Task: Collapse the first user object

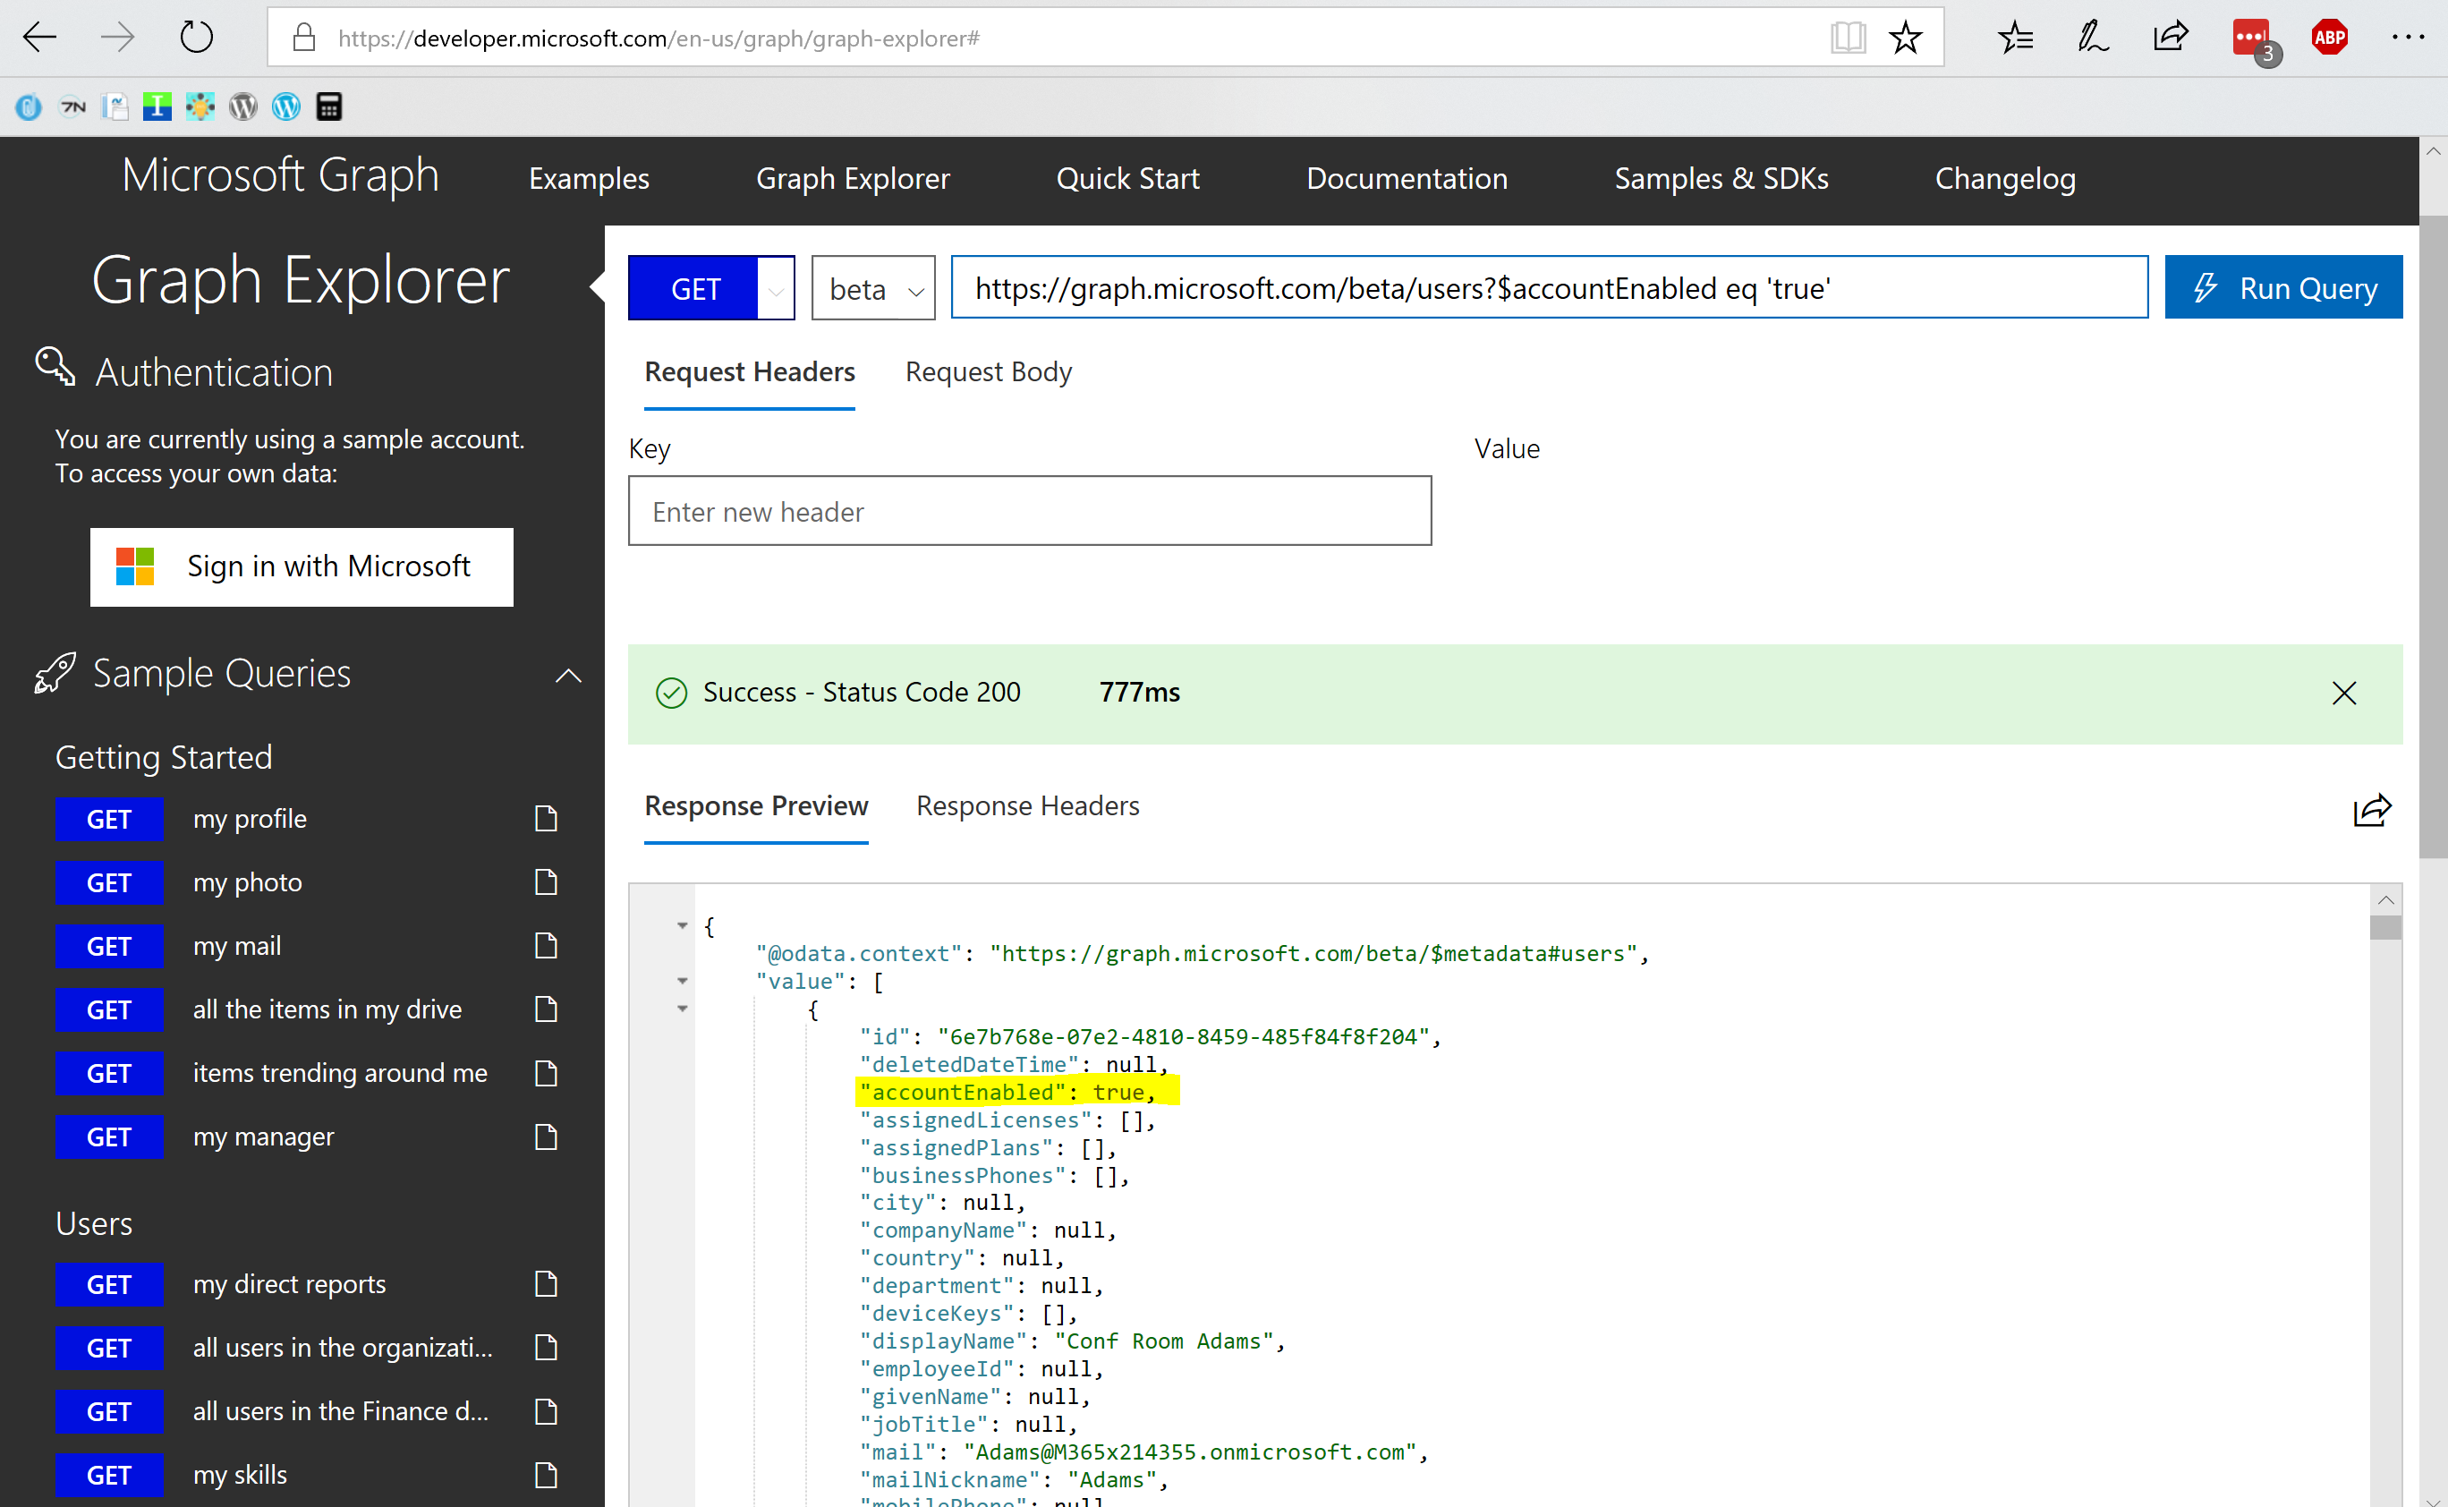Action: (683, 1009)
